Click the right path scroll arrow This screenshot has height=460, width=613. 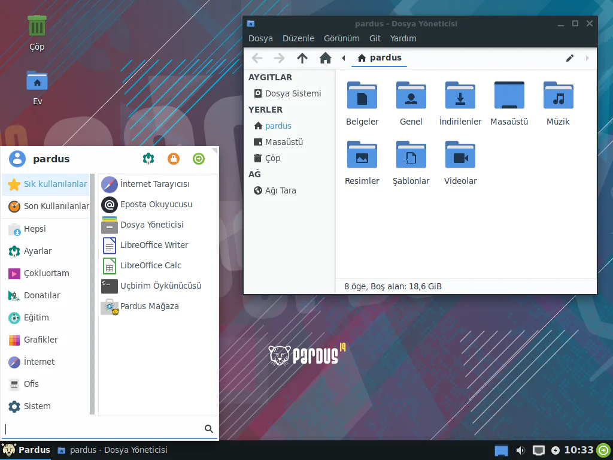coord(587,58)
